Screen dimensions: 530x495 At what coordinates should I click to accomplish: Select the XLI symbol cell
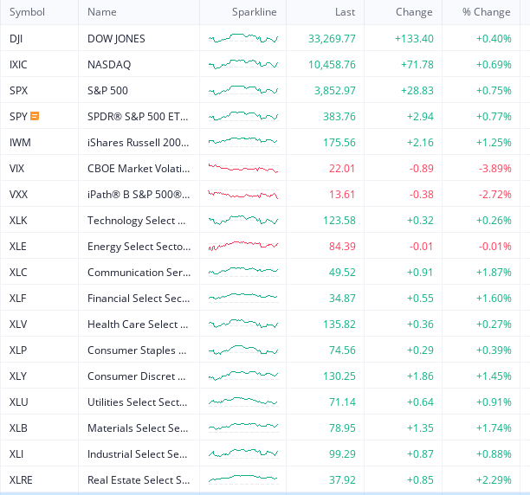16,454
